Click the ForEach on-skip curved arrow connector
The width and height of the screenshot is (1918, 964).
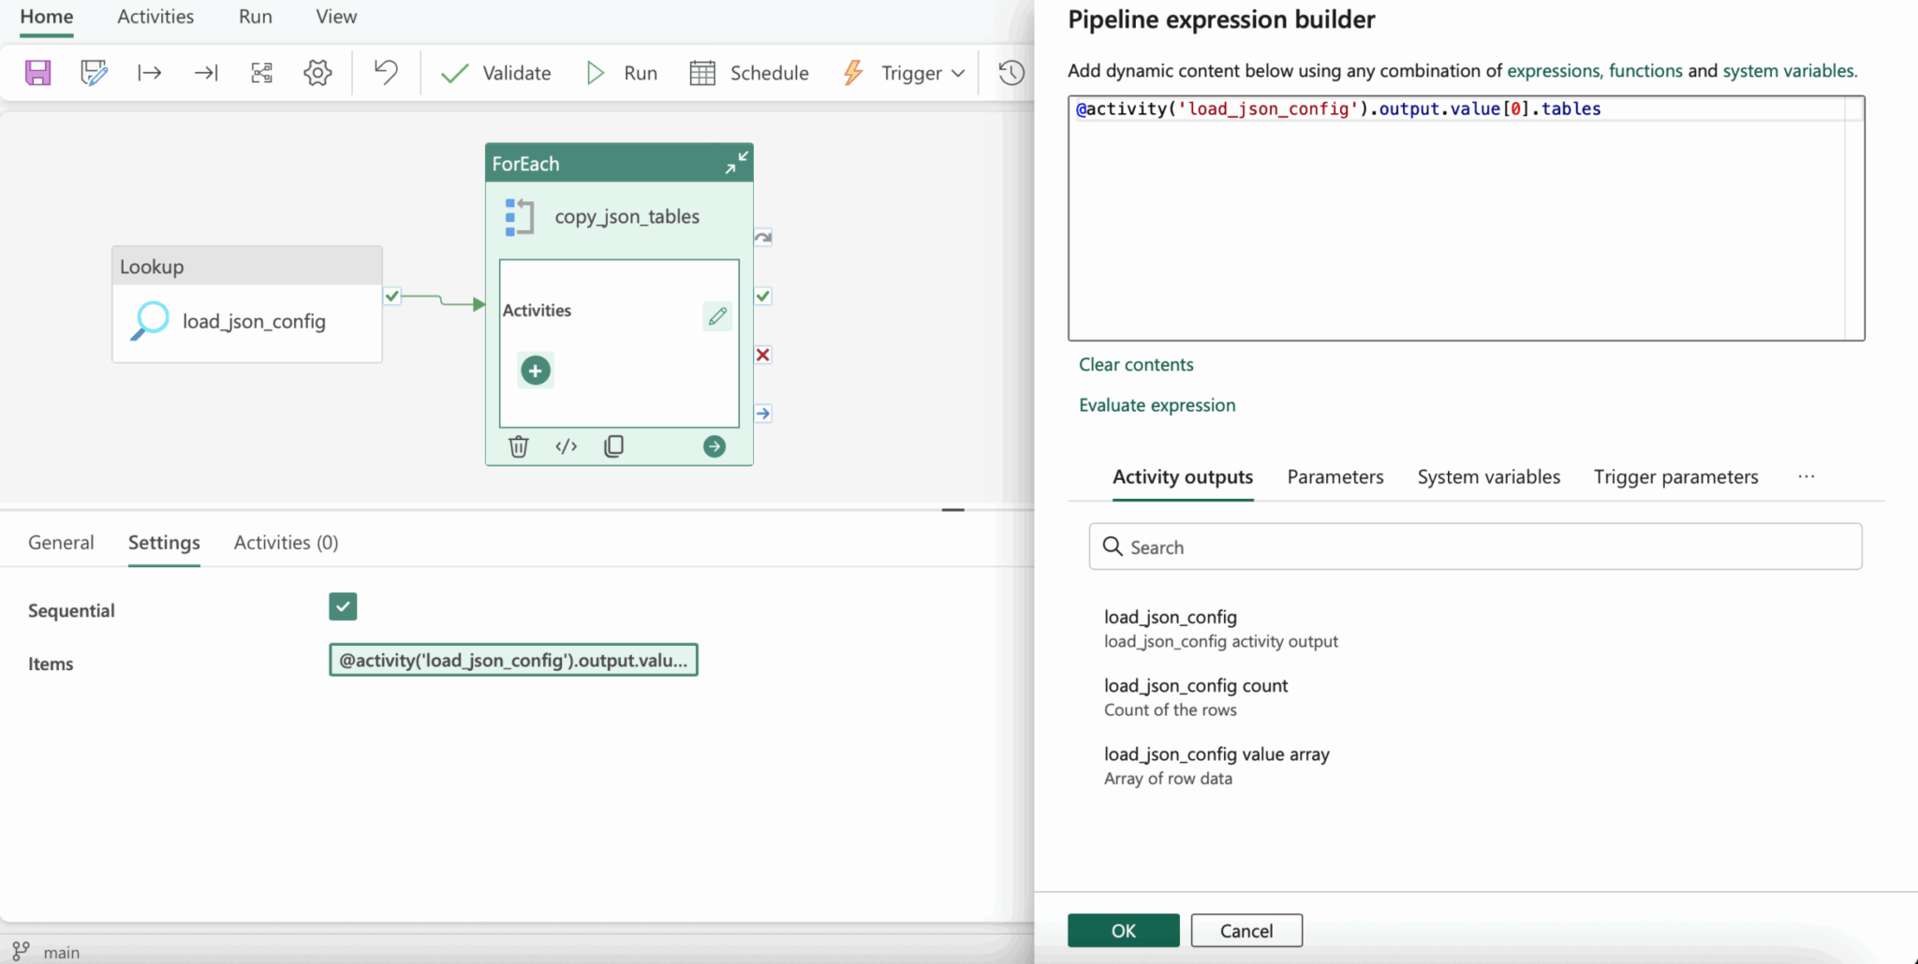(763, 238)
